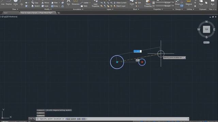218x122 pixels.
Task: Expand the Groups panel
Action: [179, 9]
